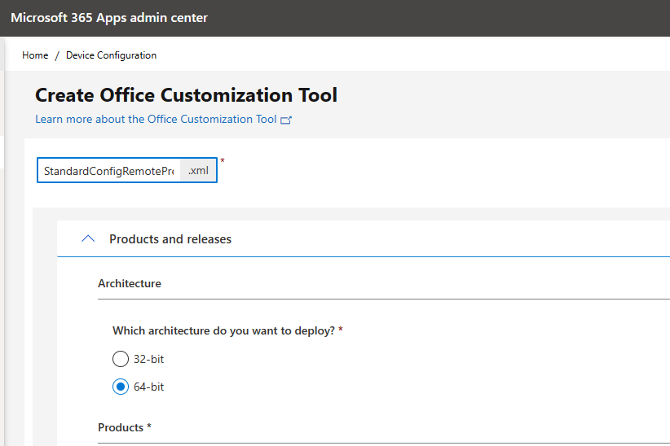This screenshot has width=670, height=446.
Task: Click the collapsed left navigation strip
Action: click(2, 244)
